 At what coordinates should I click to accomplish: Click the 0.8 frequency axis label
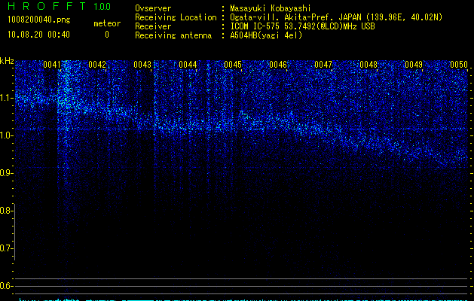tap(6, 211)
